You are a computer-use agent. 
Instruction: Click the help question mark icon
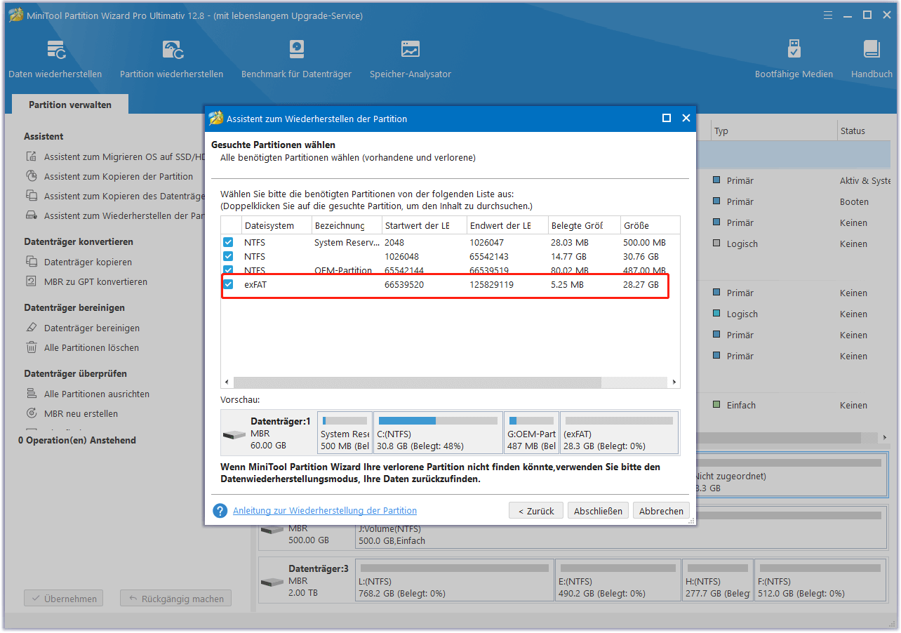(x=220, y=511)
